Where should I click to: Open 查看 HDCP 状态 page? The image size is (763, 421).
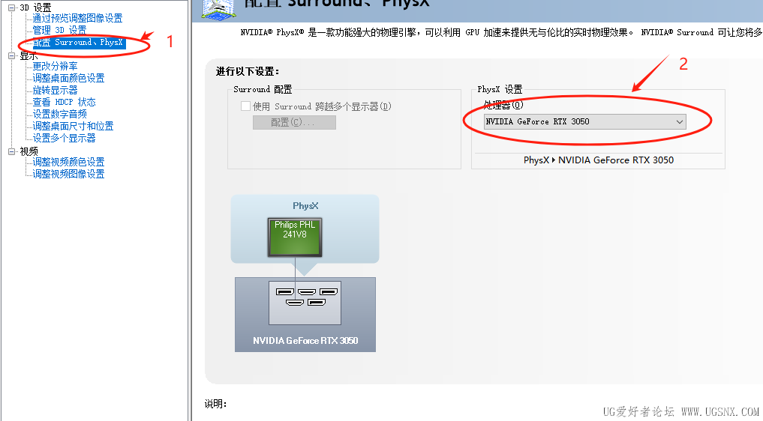(64, 102)
